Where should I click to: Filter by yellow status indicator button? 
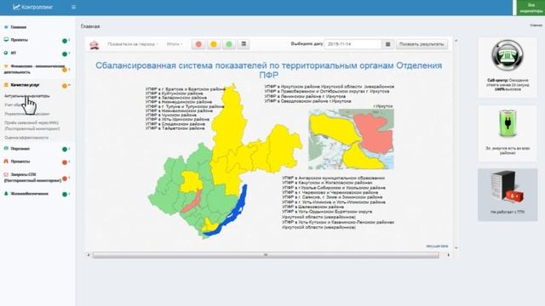tap(214, 44)
